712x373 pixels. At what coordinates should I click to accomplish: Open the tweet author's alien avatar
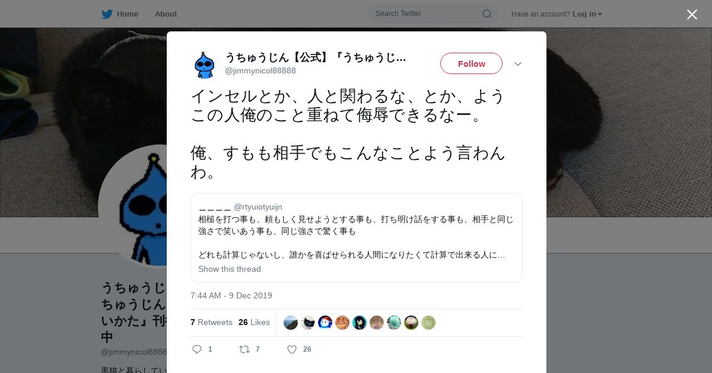[x=204, y=65]
